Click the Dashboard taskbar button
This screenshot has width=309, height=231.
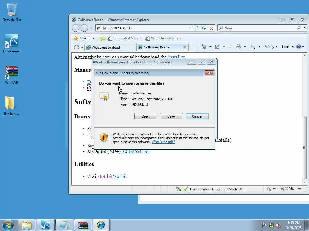(46, 225)
